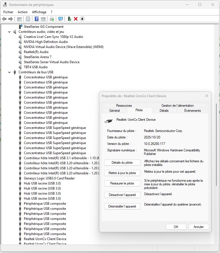The width and height of the screenshot is (220, 253).
Task: Click the blue Help question mark icon
Action: (36, 19)
